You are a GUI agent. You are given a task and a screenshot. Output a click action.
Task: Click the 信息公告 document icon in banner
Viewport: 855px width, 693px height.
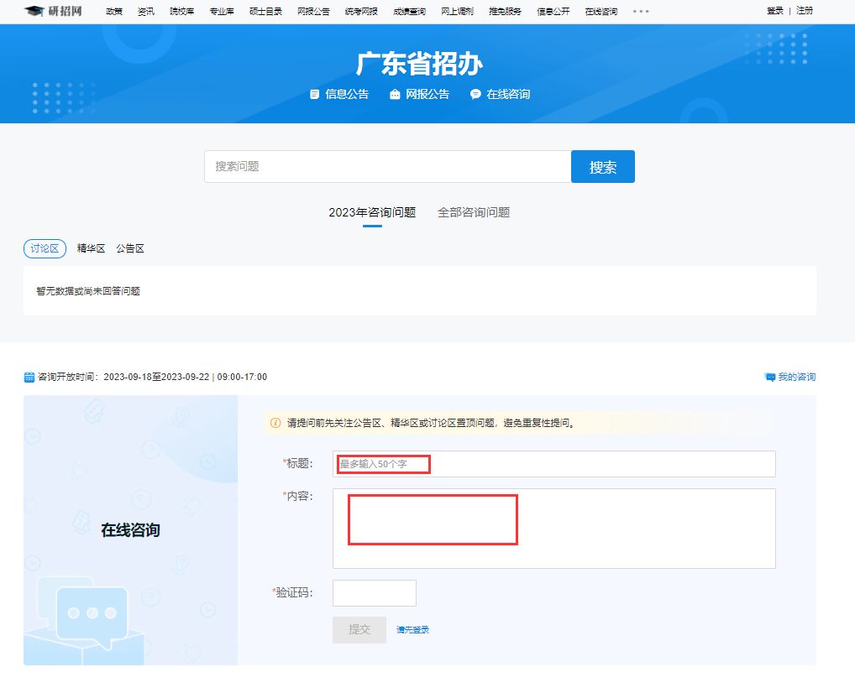tap(314, 95)
